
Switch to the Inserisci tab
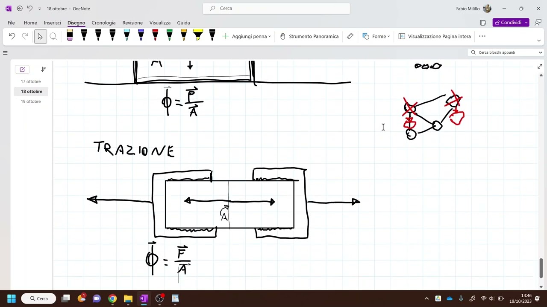(x=52, y=23)
